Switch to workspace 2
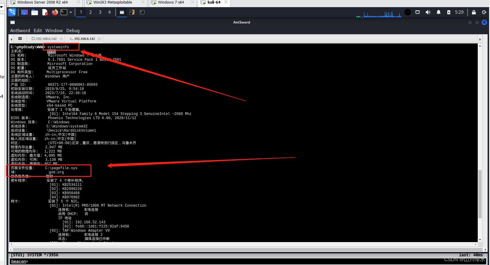This screenshot has width=490, height=265. click(x=91, y=12)
